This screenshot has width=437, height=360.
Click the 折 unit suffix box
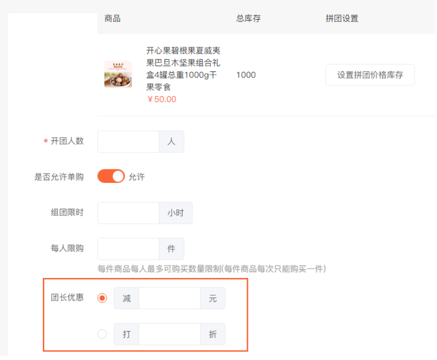(213, 334)
